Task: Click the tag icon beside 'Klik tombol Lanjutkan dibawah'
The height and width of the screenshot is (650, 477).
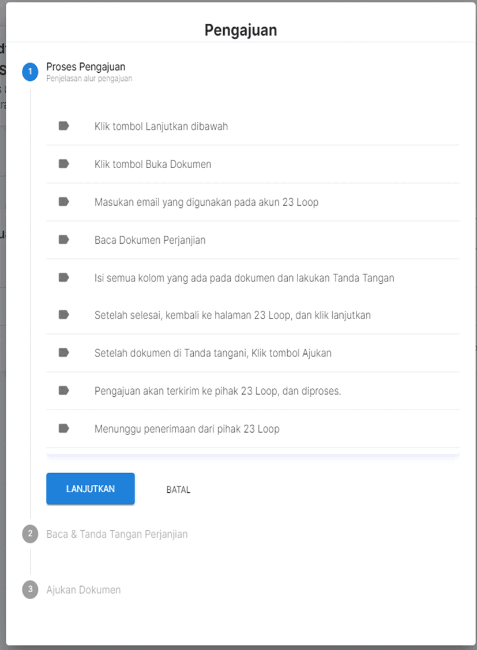Action: (x=63, y=125)
